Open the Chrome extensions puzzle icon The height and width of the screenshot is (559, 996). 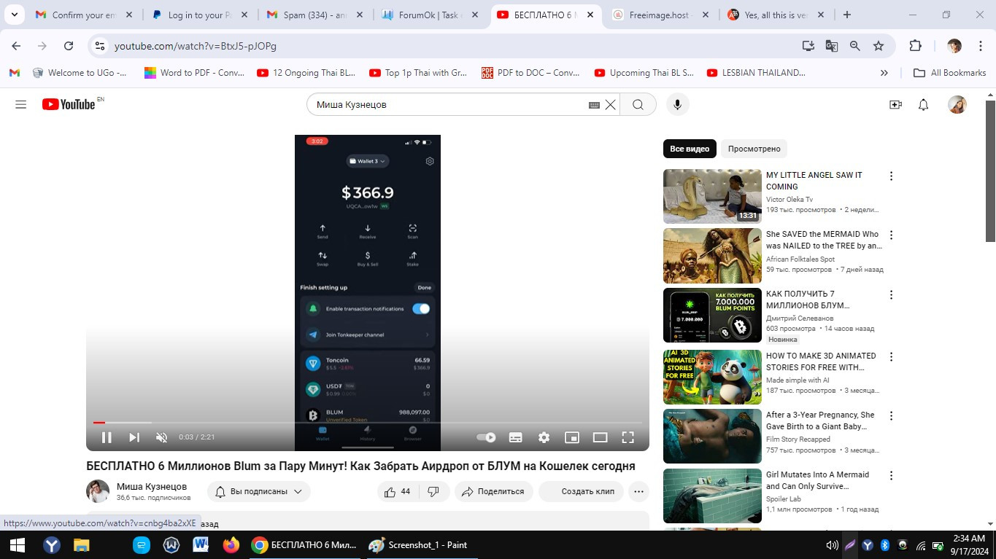915,46
